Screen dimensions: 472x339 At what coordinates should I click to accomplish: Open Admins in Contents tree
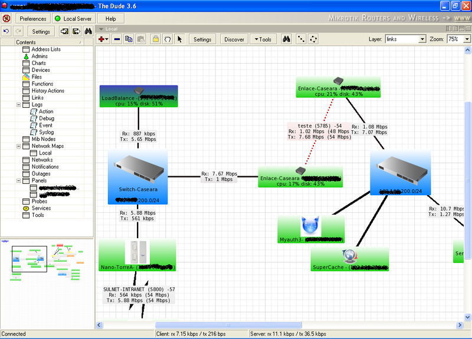(39, 56)
